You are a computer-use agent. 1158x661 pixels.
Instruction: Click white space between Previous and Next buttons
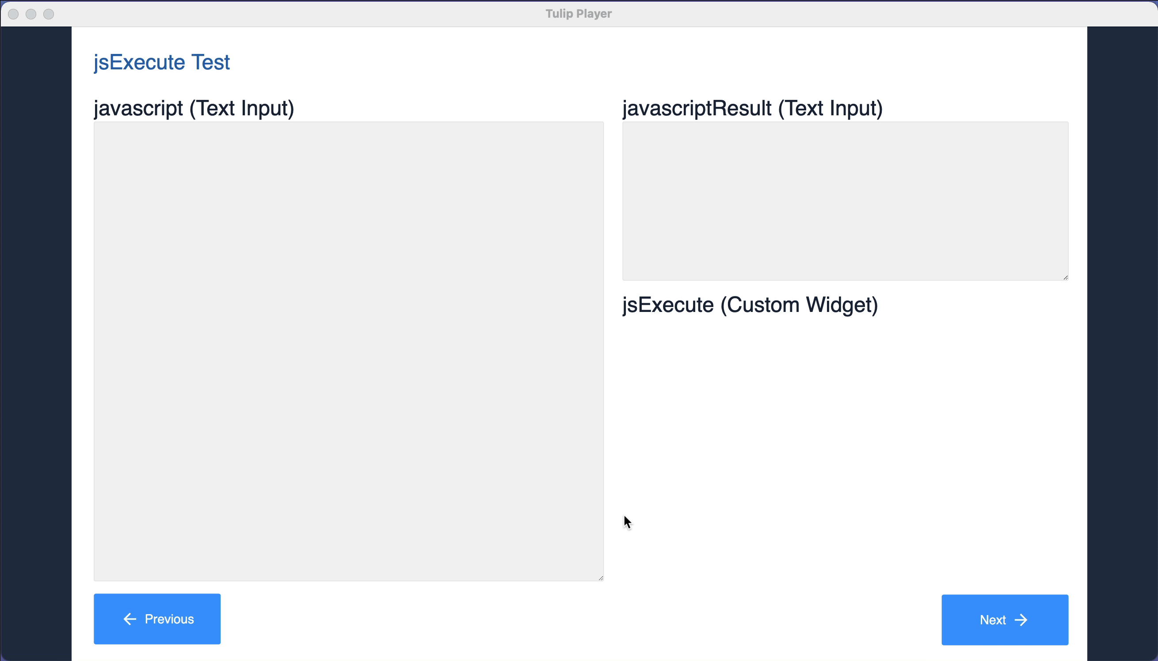tap(581, 619)
